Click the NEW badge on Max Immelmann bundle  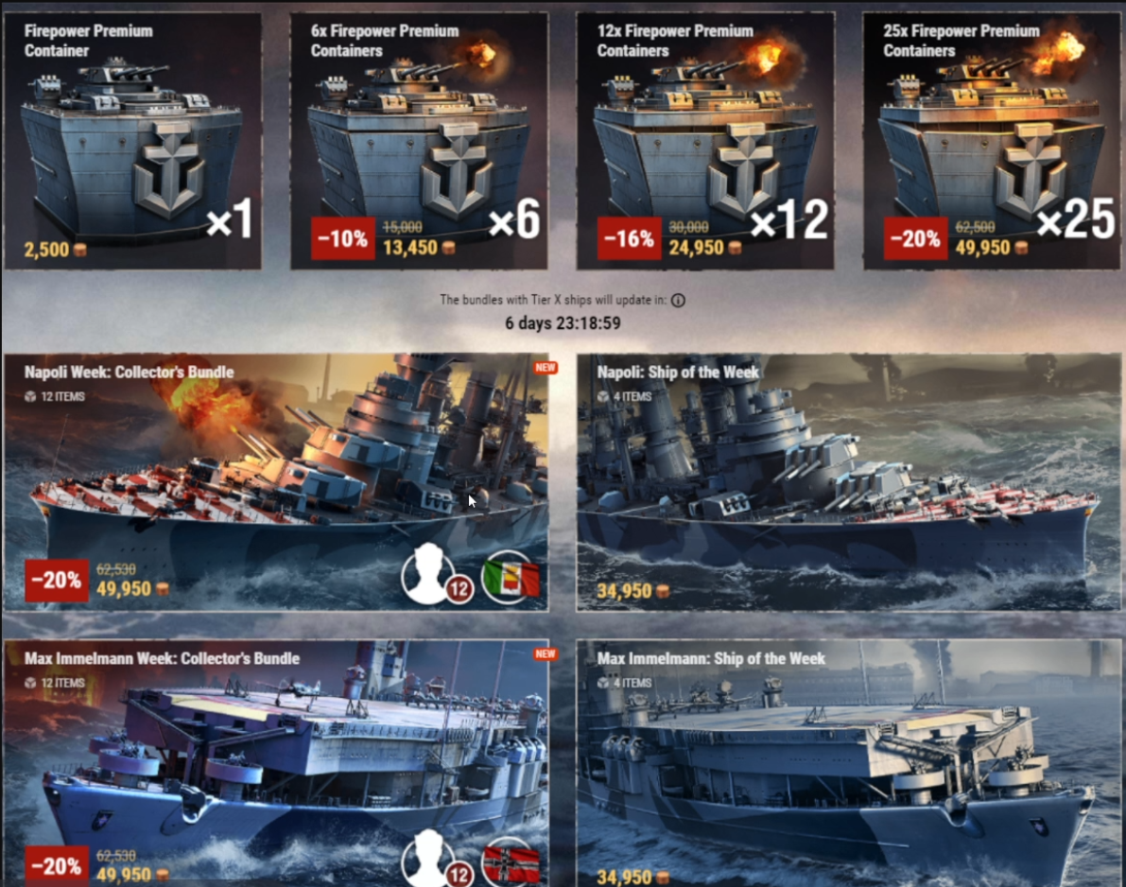pos(546,654)
